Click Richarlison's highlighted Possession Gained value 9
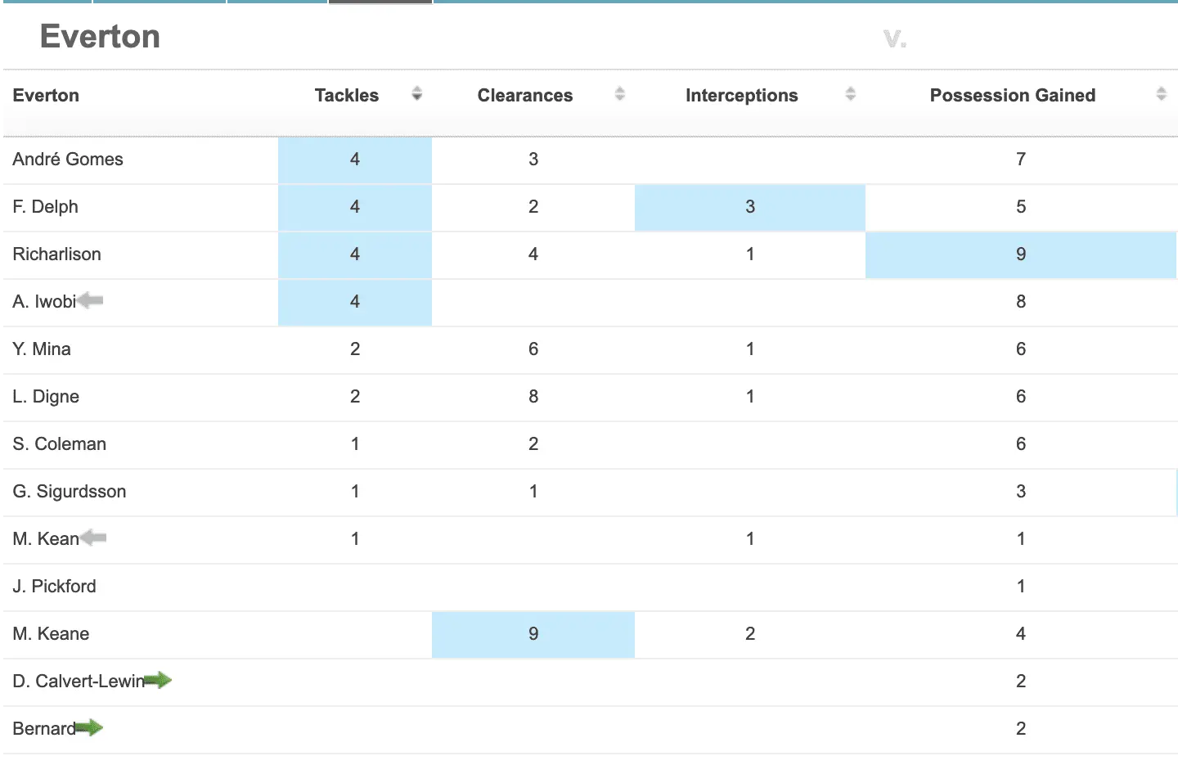The width and height of the screenshot is (1178, 774). (x=1021, y=254)
